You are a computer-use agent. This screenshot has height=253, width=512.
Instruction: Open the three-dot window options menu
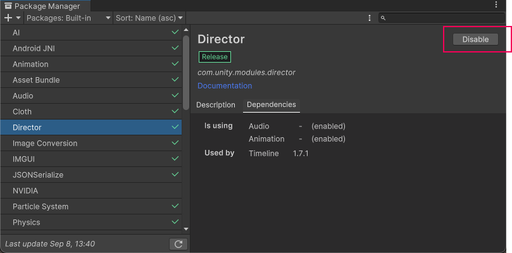click(496, 5)
